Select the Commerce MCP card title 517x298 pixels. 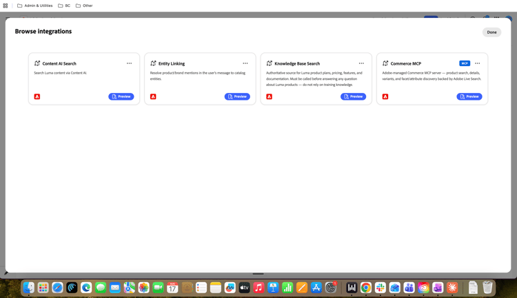tap(406, 63)
